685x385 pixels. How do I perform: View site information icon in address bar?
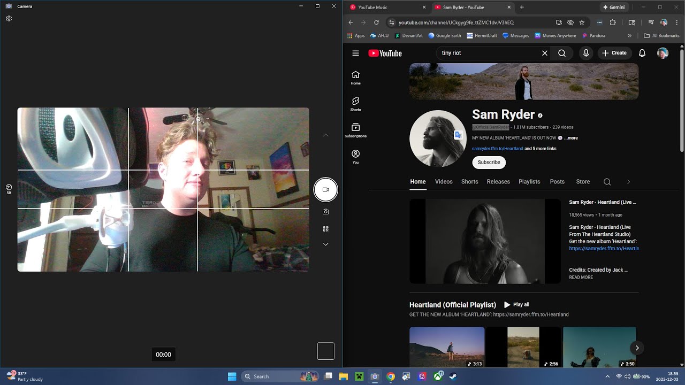click(392, 22)
